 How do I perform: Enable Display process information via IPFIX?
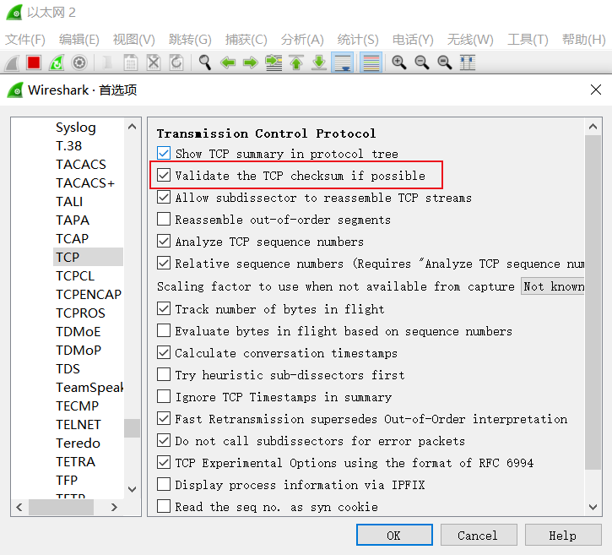pyautogui.click(x=164, y=484)
